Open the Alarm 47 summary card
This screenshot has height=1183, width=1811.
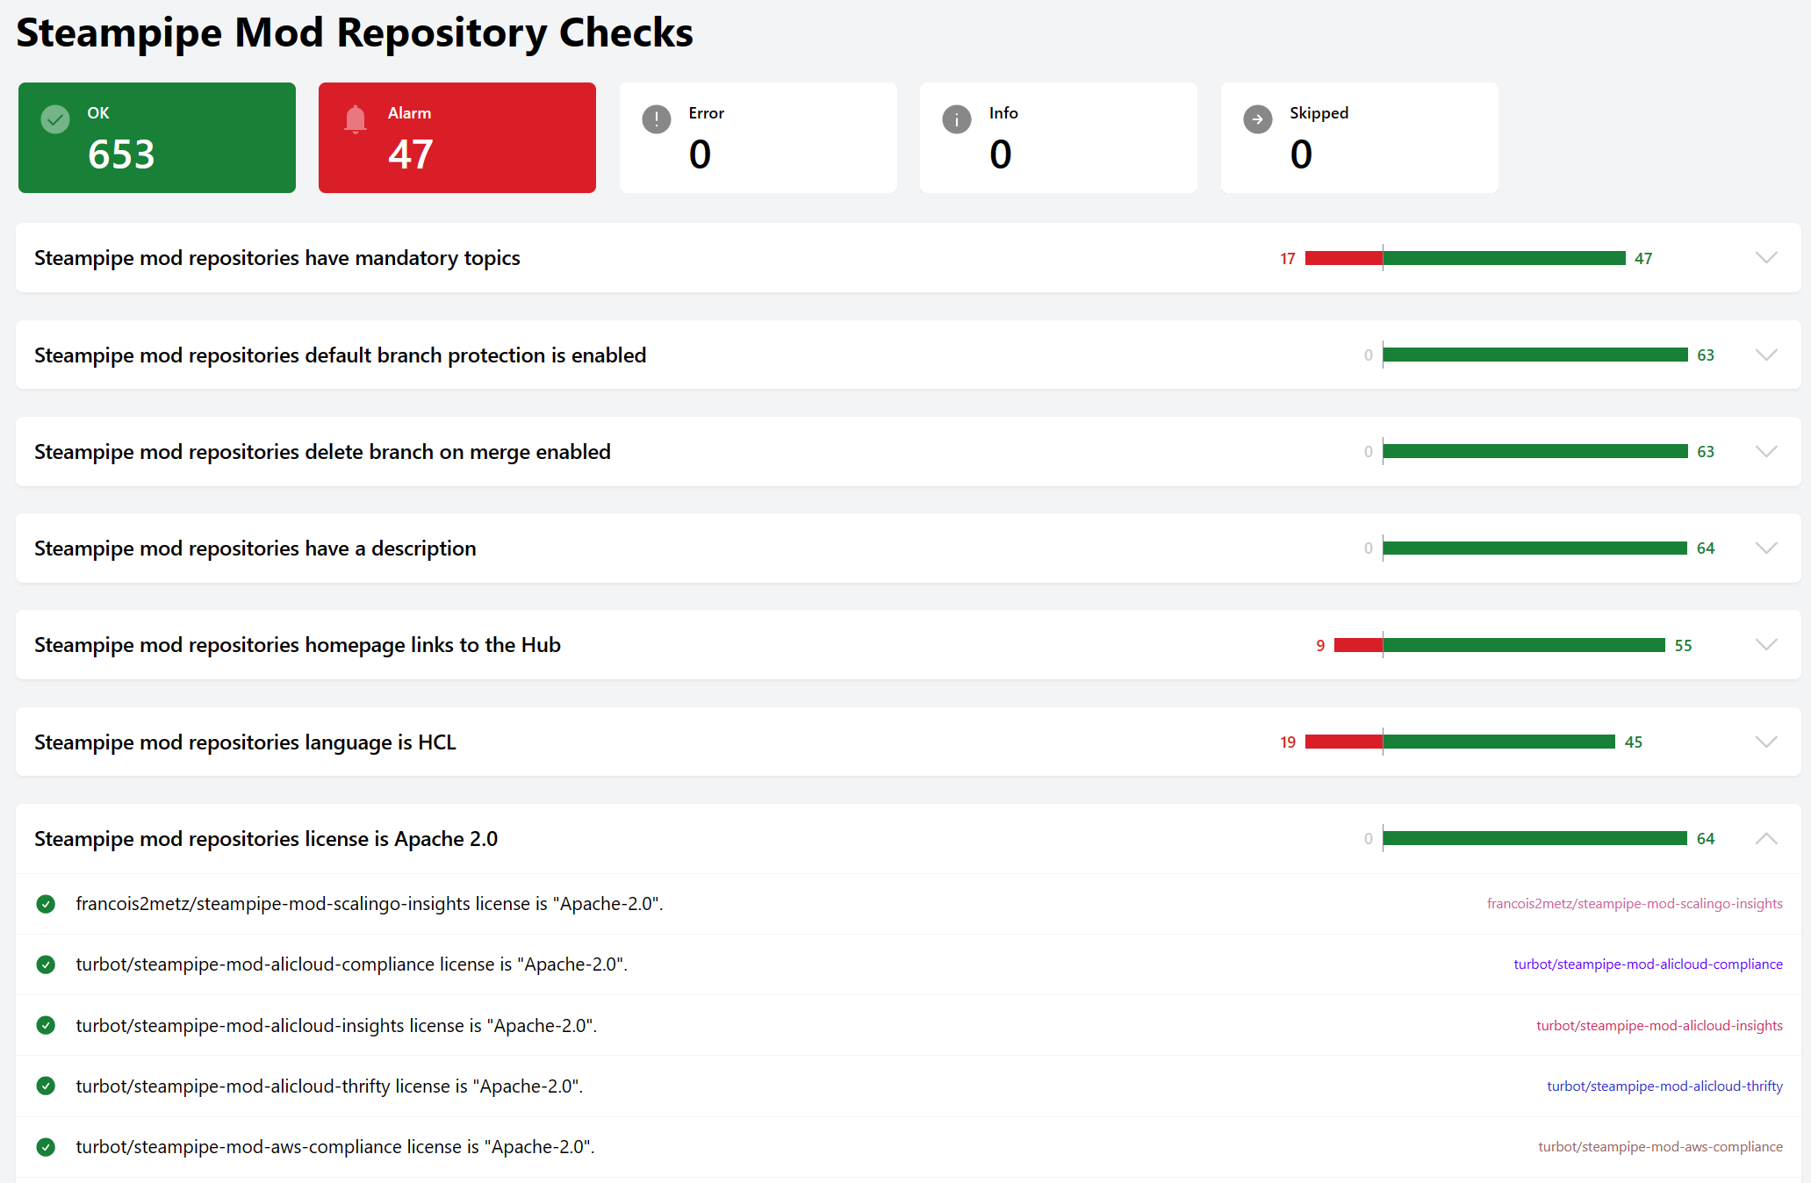point(457,138)
